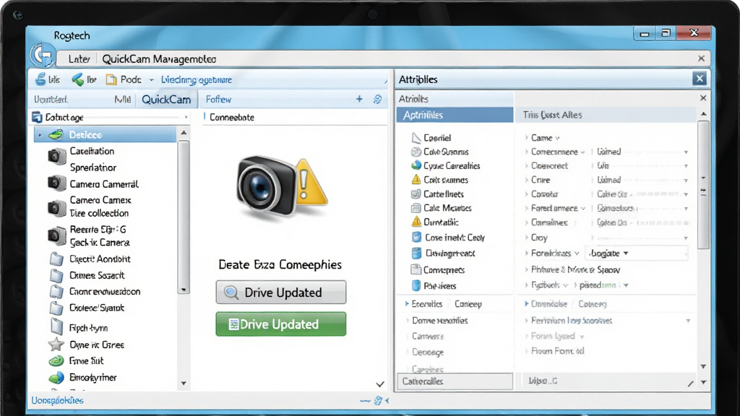
Task: Select the 'Camero Camerrál' device icon
Action: pyautogui.click(x=56, y=183)
